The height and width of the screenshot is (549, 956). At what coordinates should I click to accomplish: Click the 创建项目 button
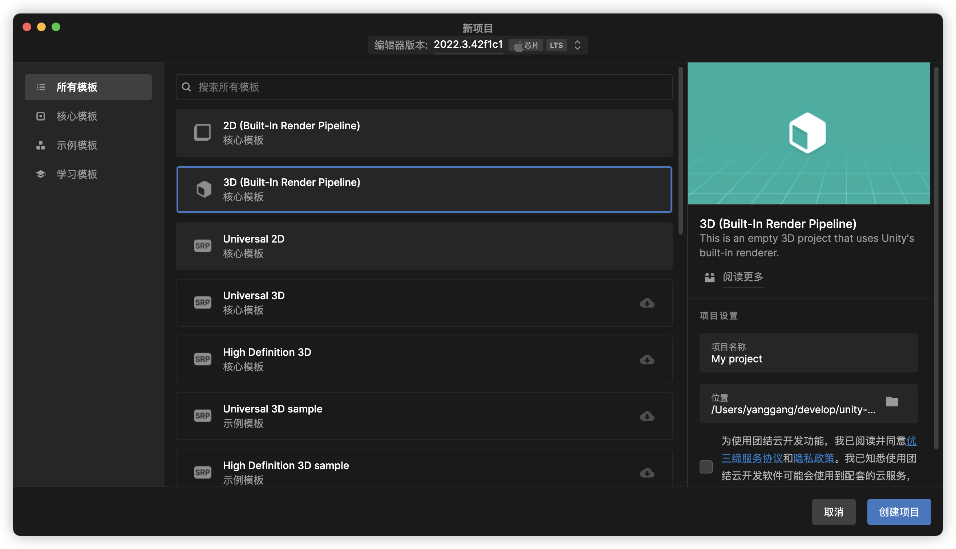click(x=899, y=512)
